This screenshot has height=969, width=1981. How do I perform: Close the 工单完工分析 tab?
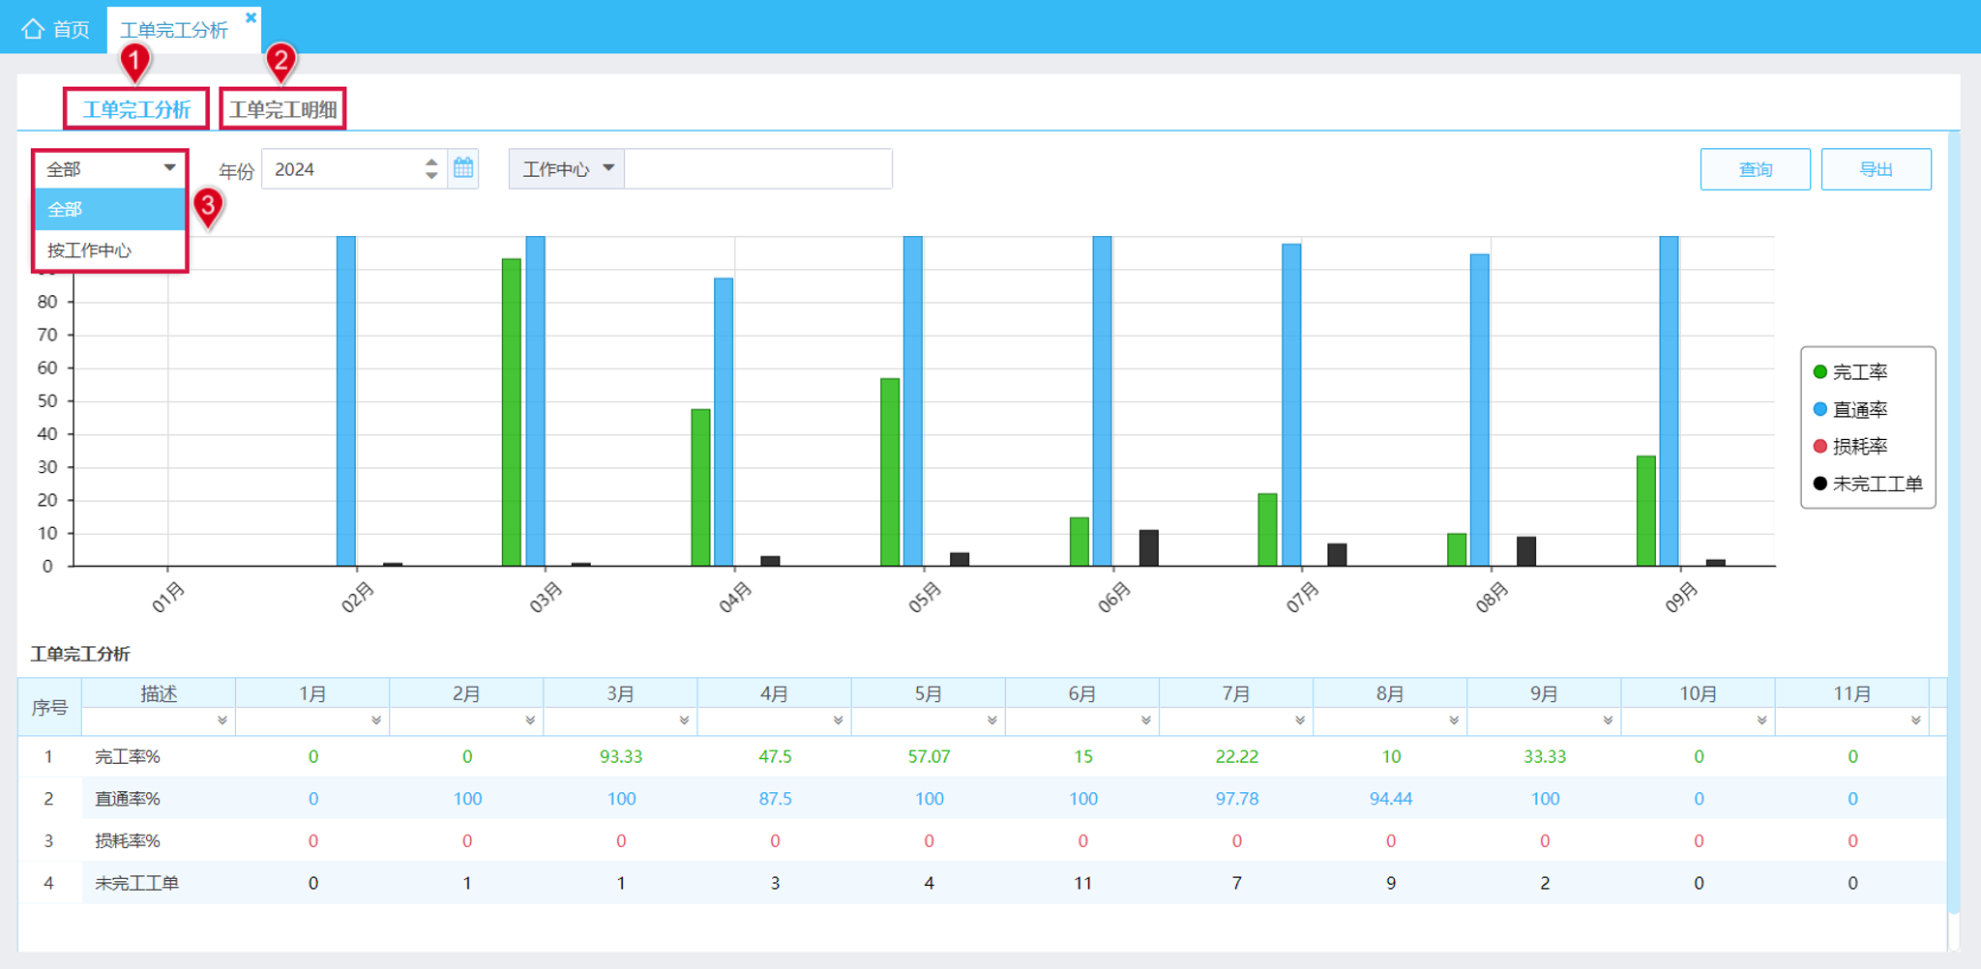251,17
